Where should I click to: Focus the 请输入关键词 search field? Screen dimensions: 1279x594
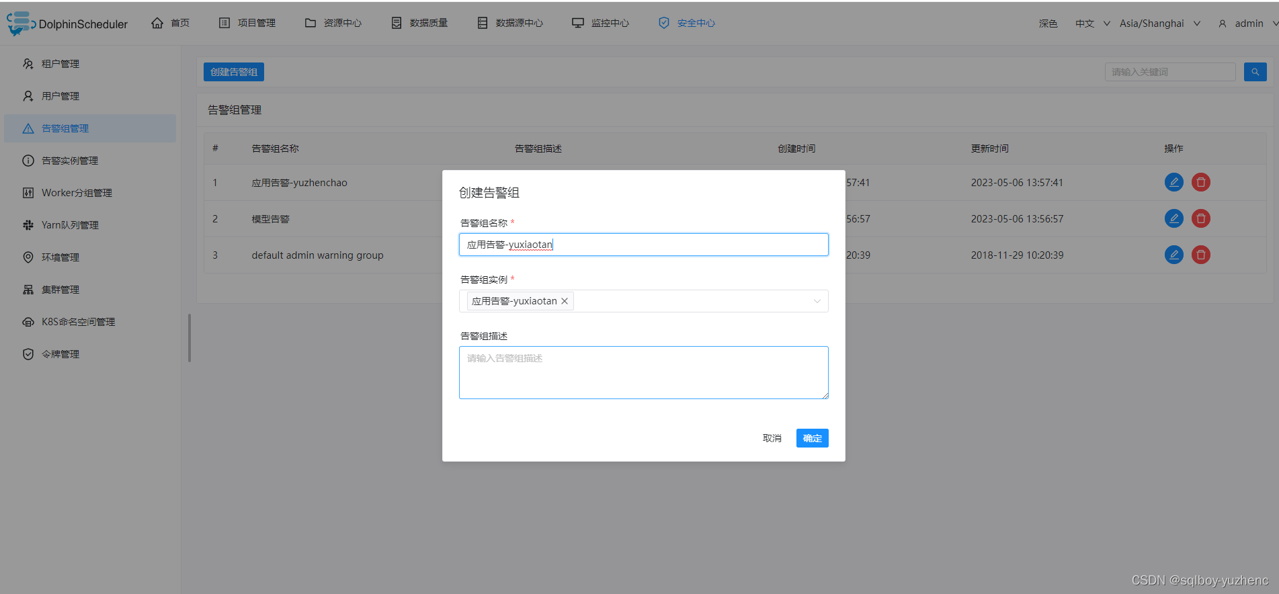click(1170, 72)
